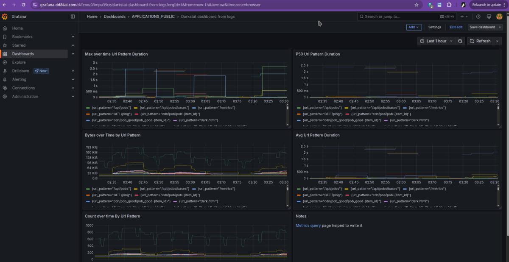Open Administration via the gear icon
509x262 pixels.
tap(5, 96)
